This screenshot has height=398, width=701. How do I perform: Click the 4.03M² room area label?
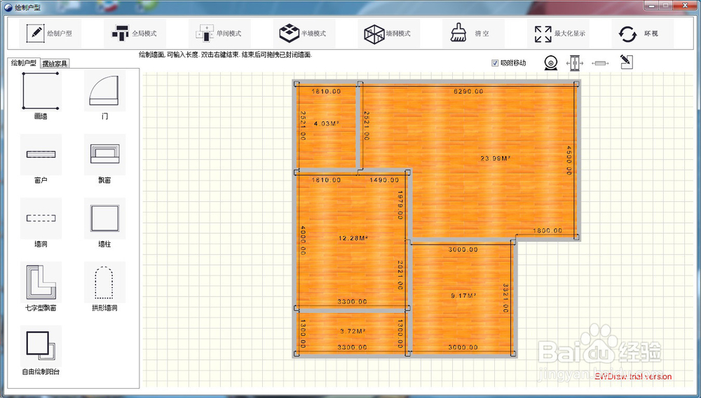(x=327, y=123)
